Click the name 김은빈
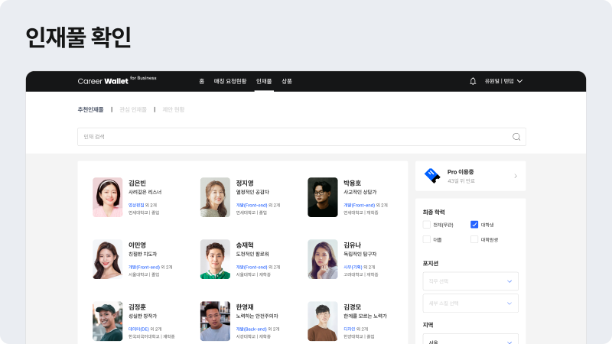 tap(137, 183)
